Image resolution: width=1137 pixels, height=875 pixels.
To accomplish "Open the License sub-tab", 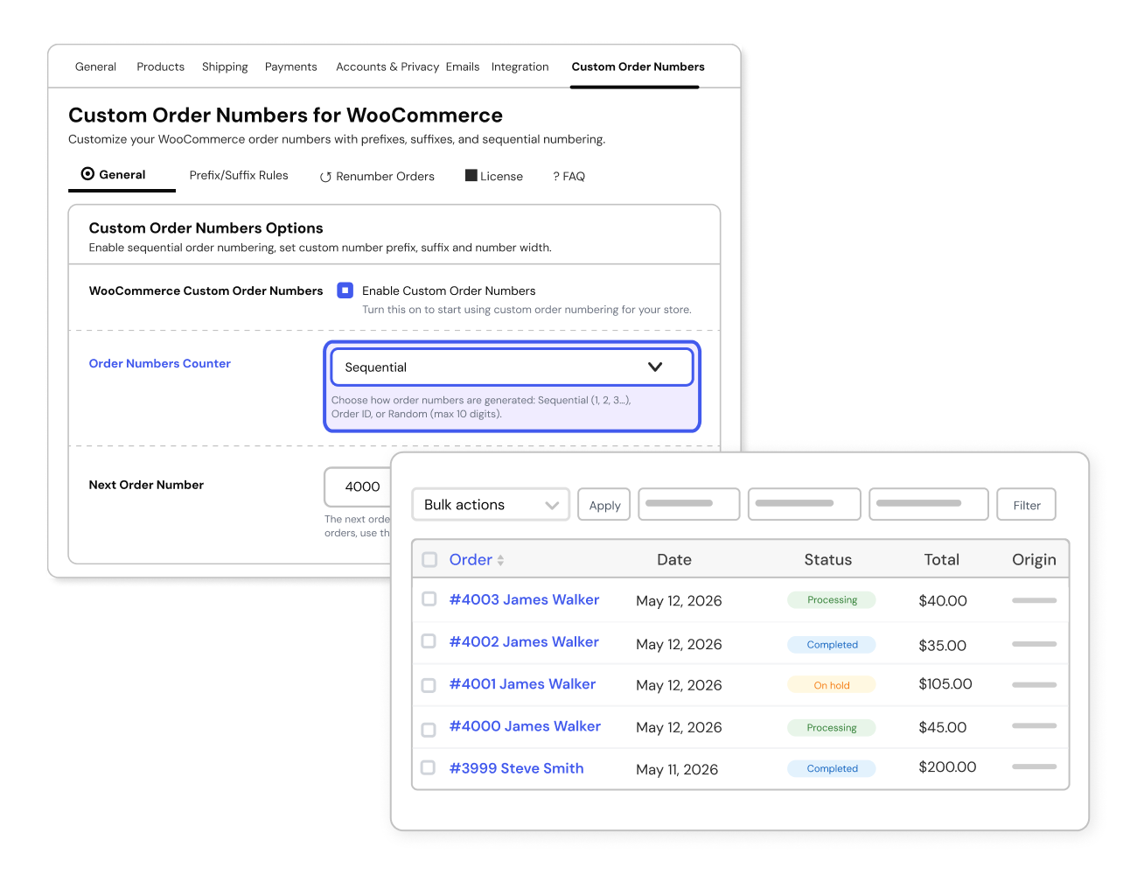I will [494, 176].
